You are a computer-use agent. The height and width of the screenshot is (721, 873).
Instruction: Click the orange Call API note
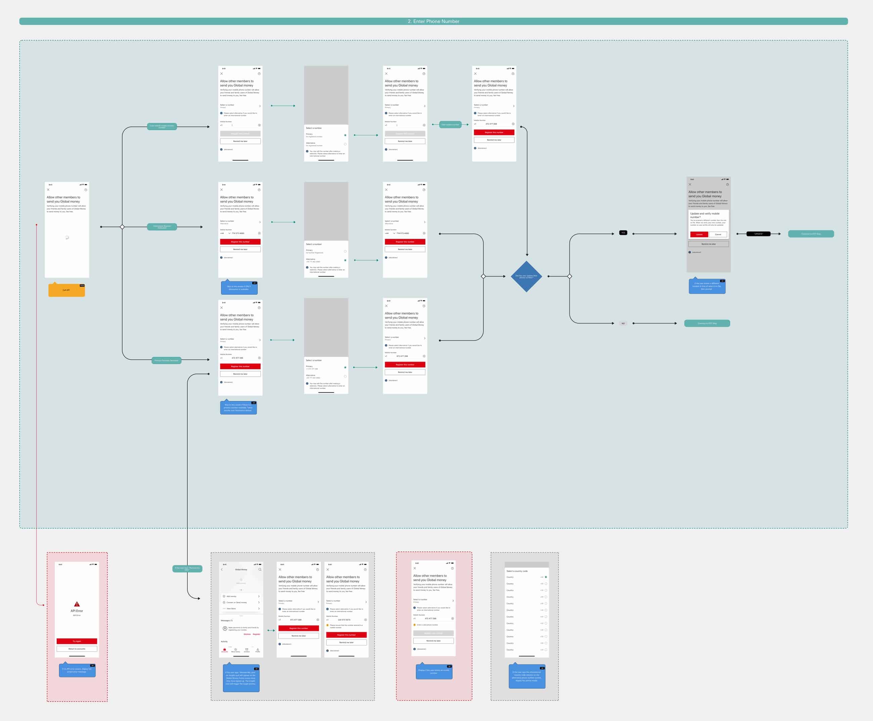67,290
